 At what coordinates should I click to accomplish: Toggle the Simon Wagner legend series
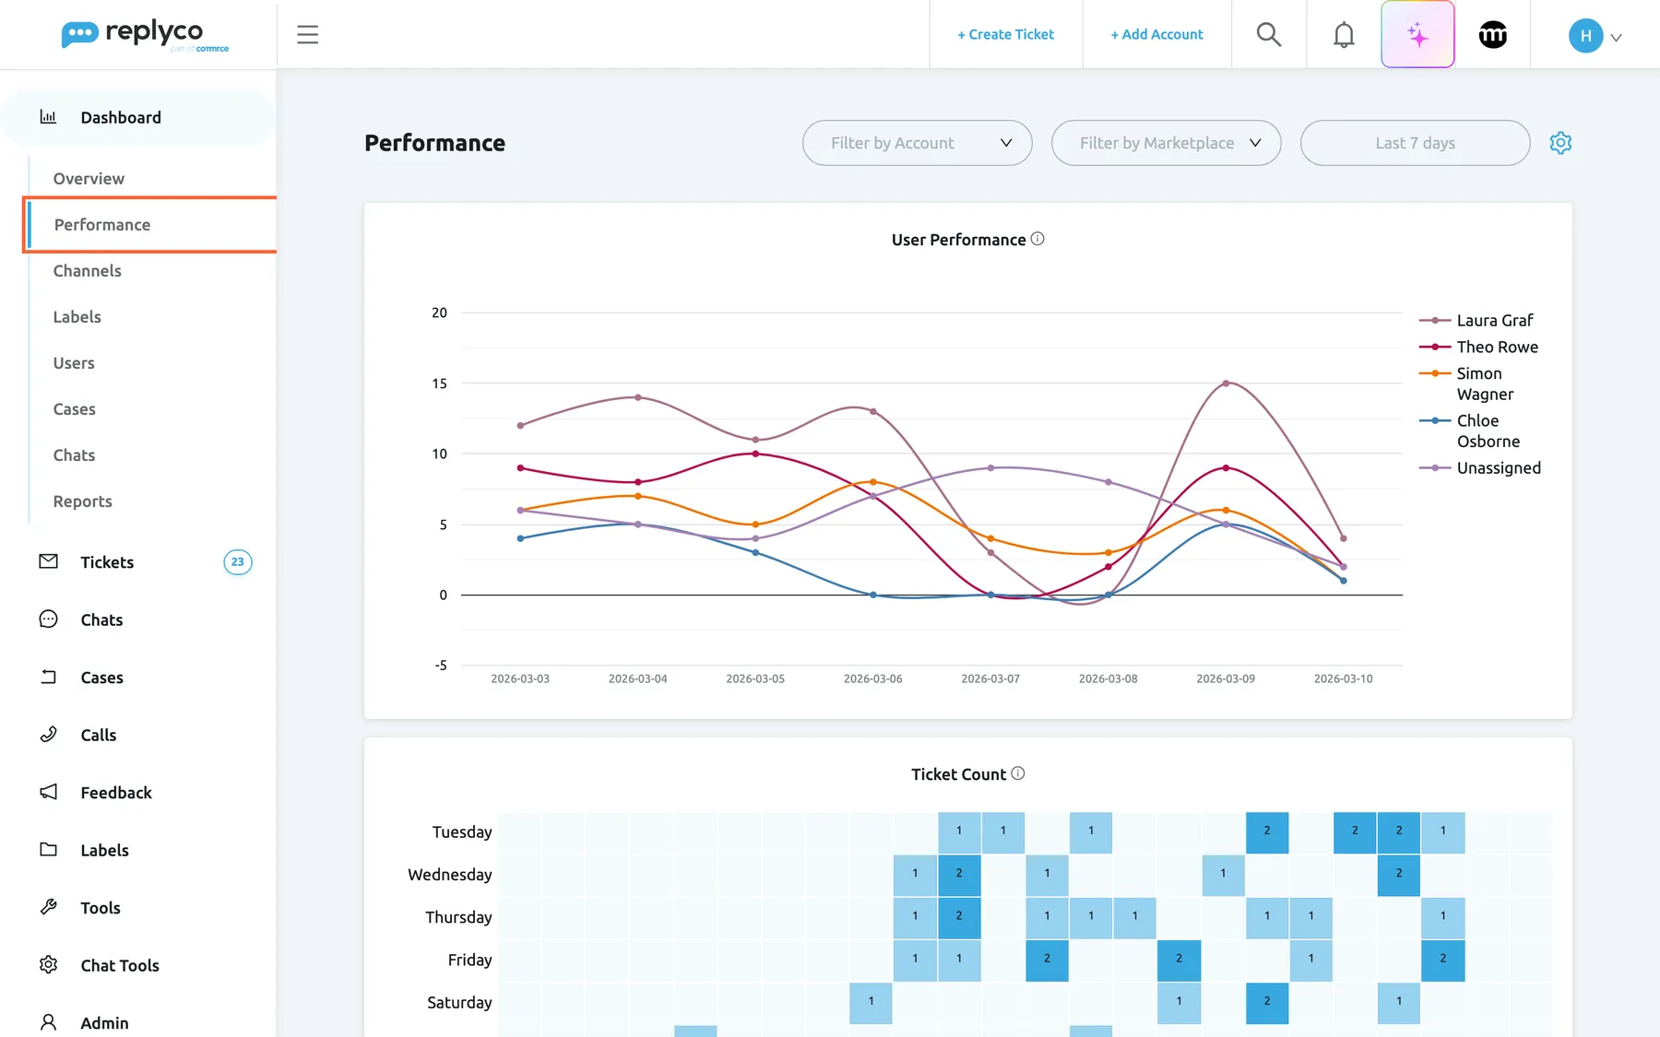pos(1466,383)
